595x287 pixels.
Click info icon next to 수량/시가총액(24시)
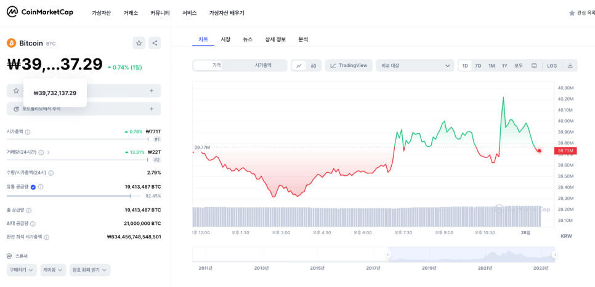click(51, 173)
